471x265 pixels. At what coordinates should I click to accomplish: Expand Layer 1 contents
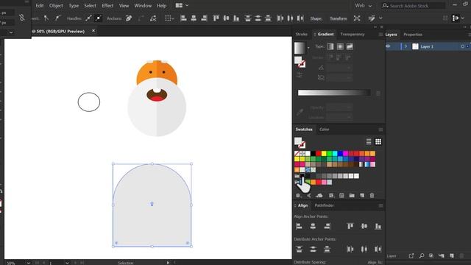pyautogui.click(x=406, y=46)
